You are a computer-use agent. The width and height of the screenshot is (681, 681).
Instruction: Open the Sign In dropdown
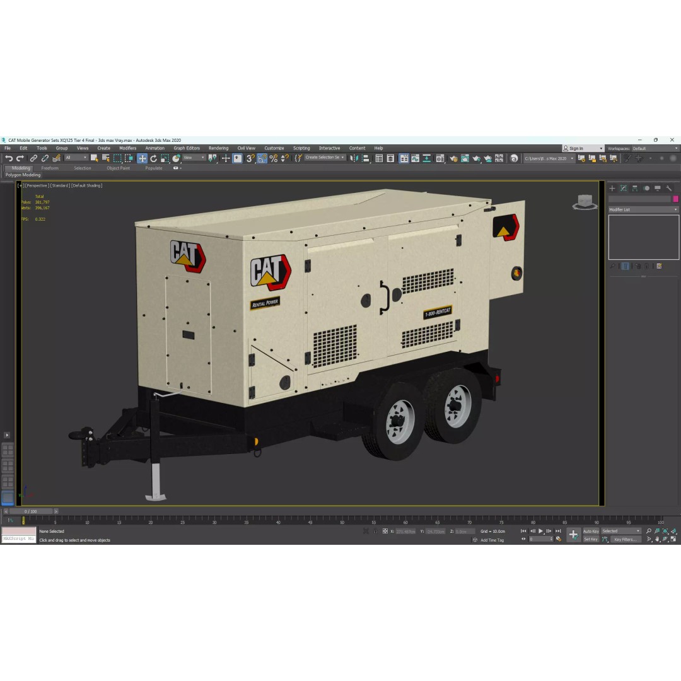click(583, 149)
